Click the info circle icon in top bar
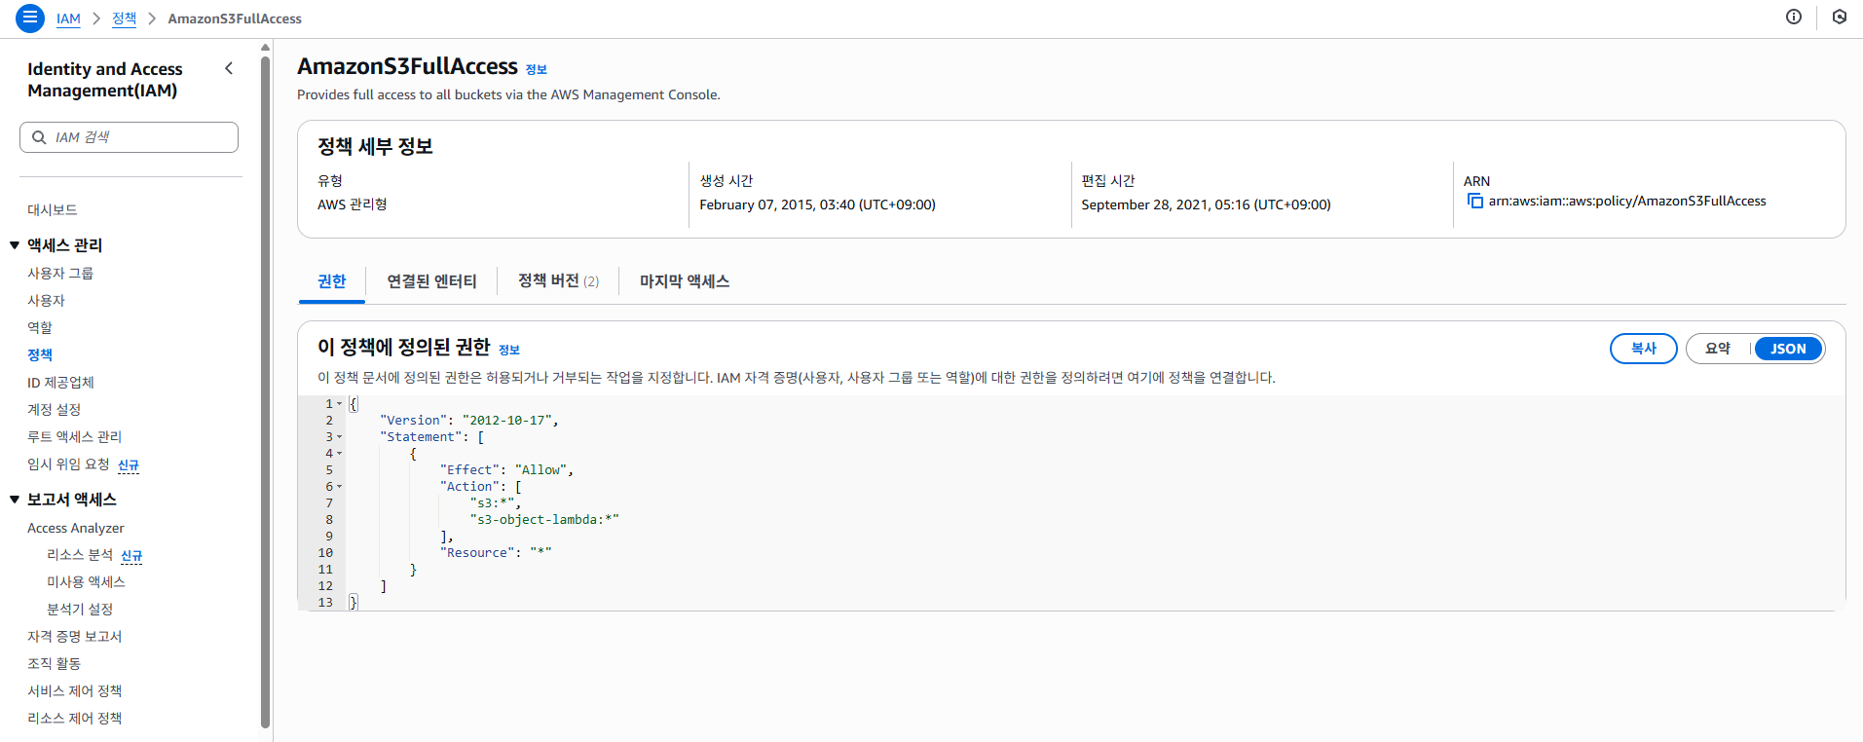 (x=1794, y=17)
